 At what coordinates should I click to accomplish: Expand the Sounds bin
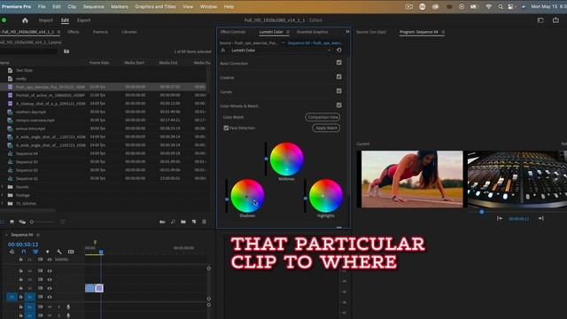click(3, 187)
